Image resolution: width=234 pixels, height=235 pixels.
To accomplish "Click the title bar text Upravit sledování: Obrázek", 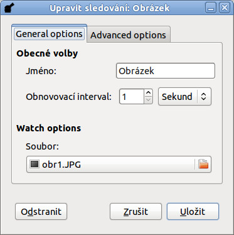I will click(110, 8).
